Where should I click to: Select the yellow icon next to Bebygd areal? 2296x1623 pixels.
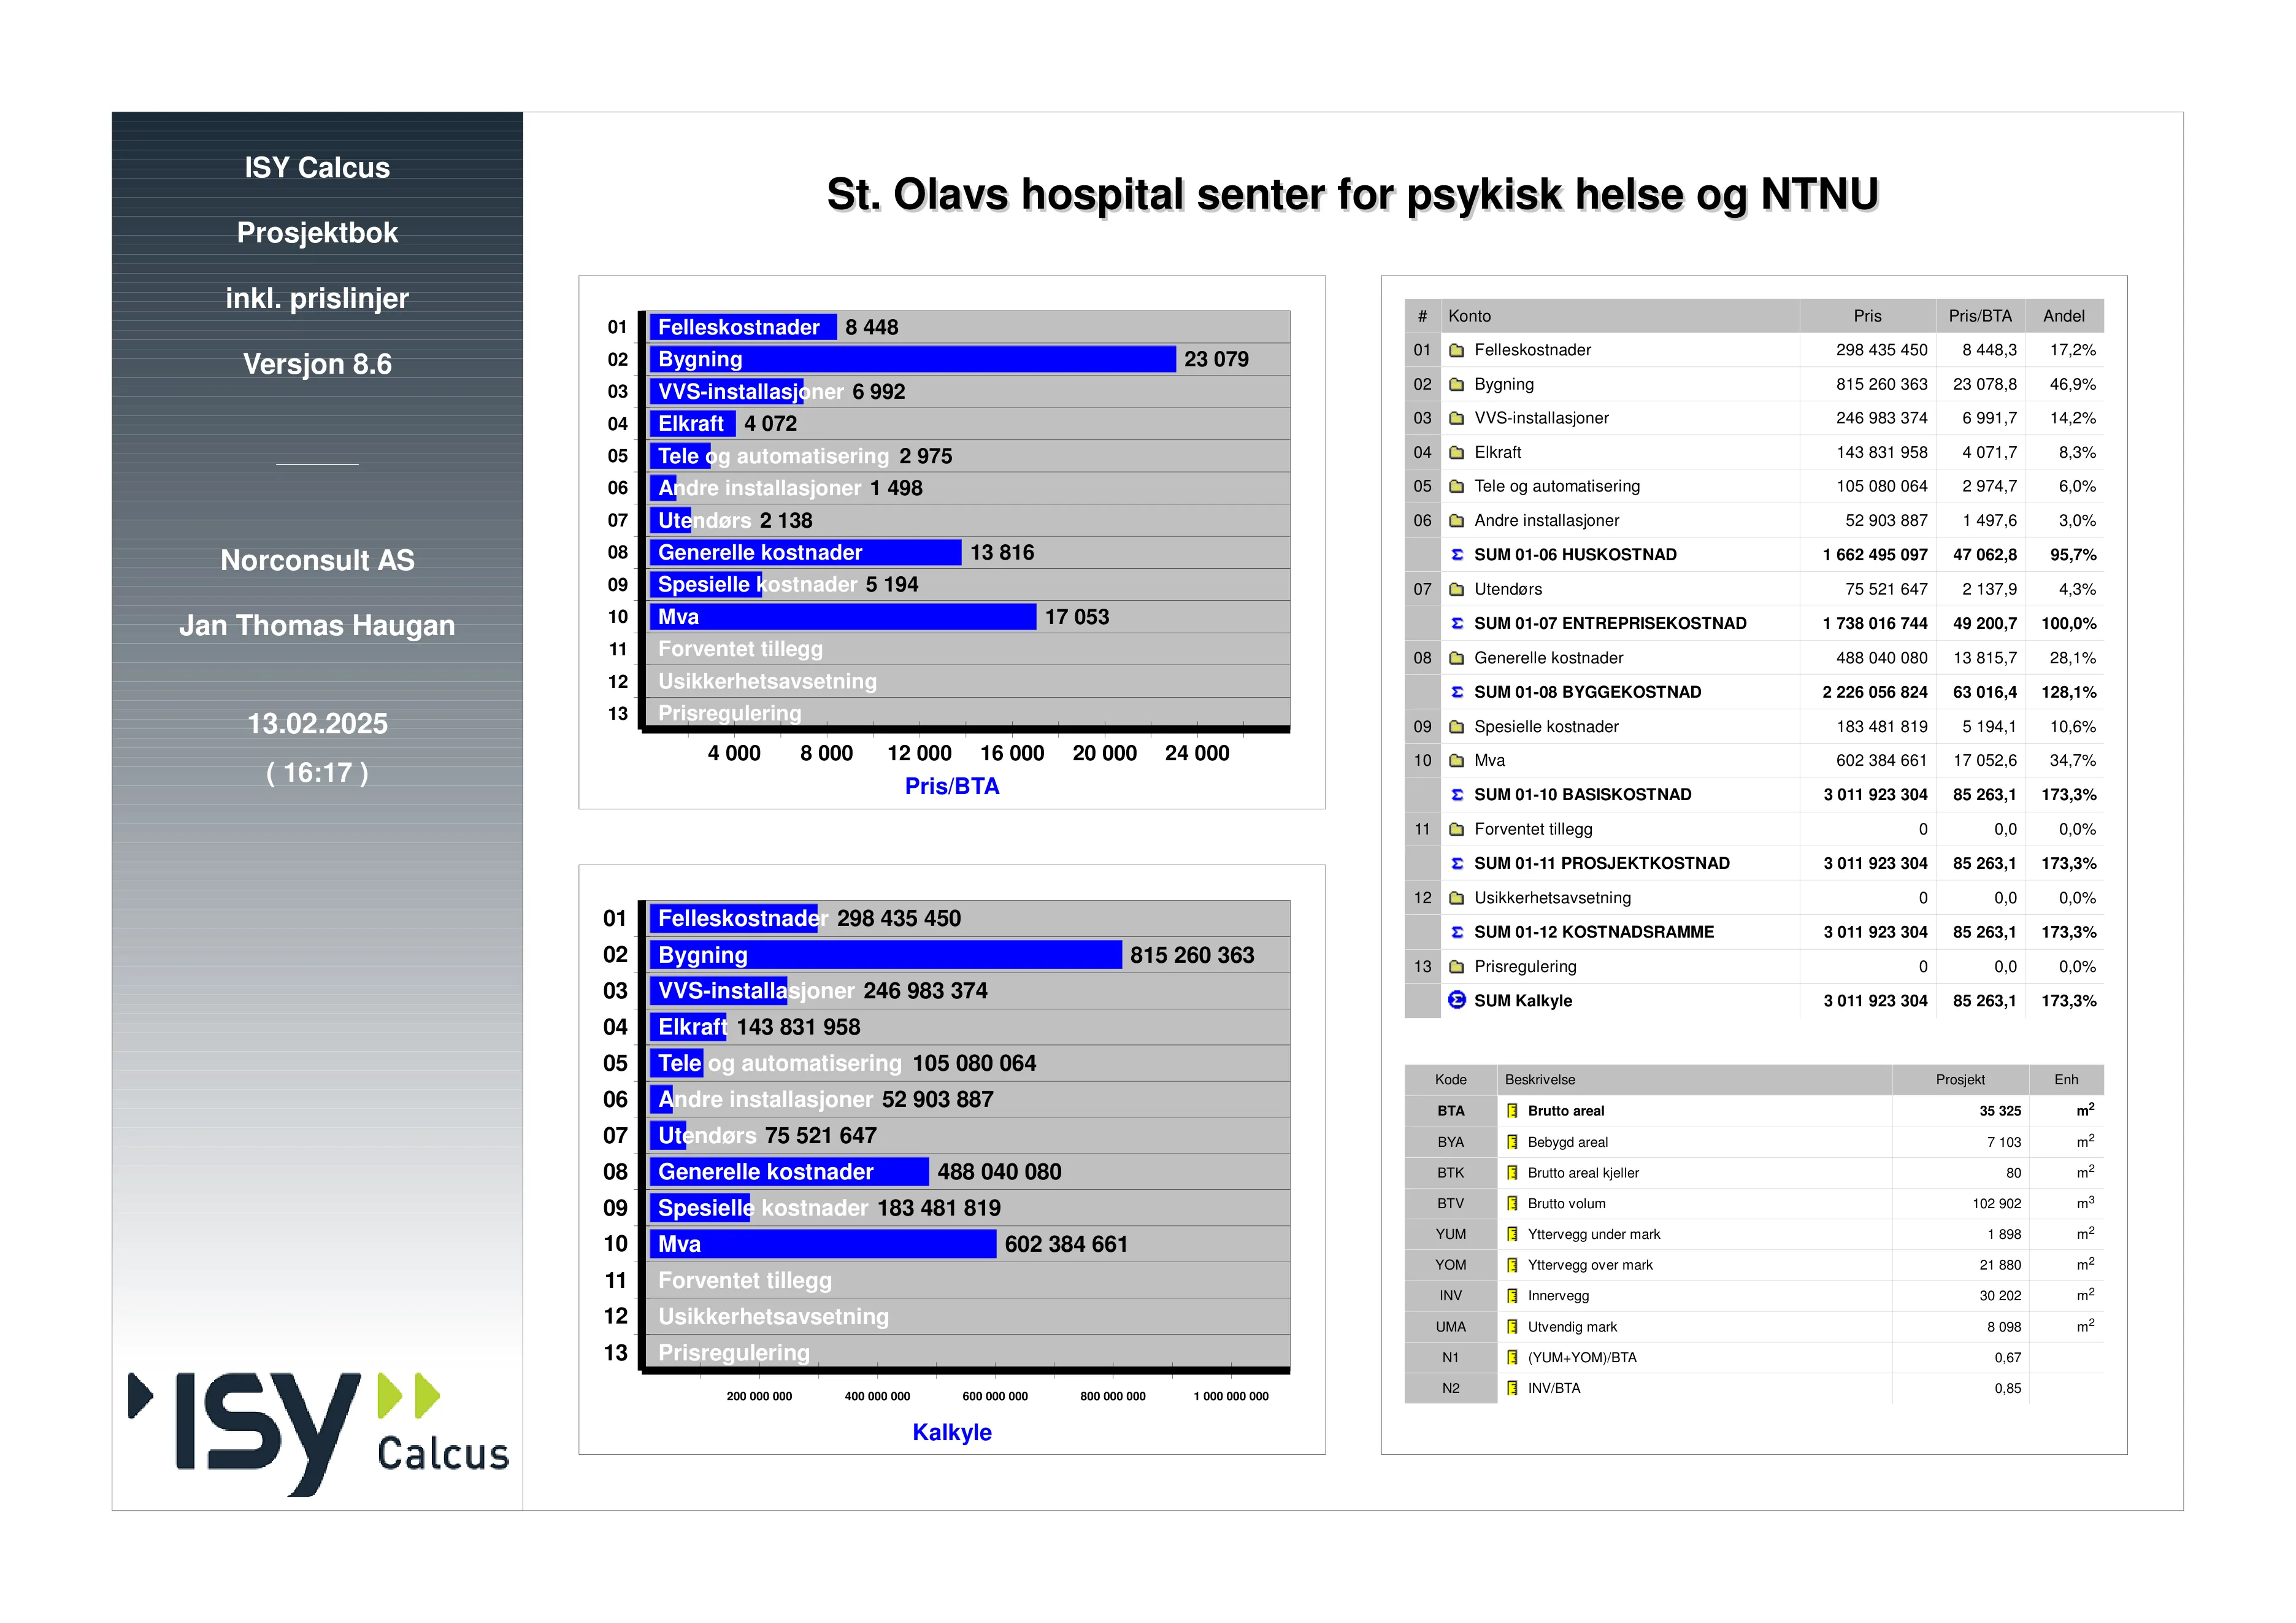click(x=1512, y=1142)
